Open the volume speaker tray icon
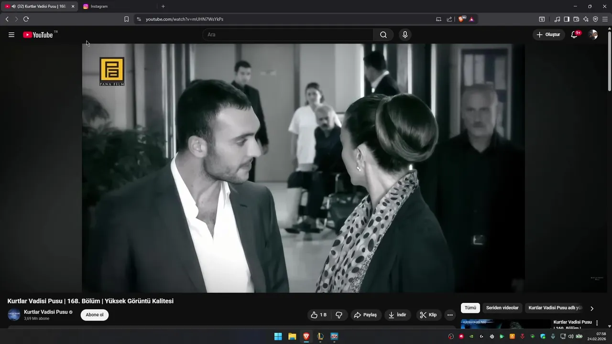 570,336
